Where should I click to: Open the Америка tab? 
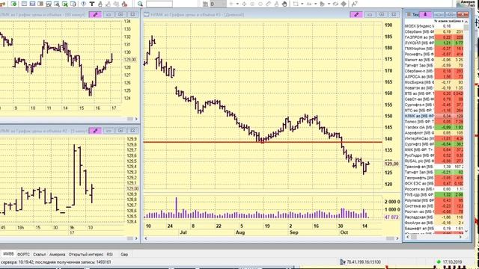[57, 254]
